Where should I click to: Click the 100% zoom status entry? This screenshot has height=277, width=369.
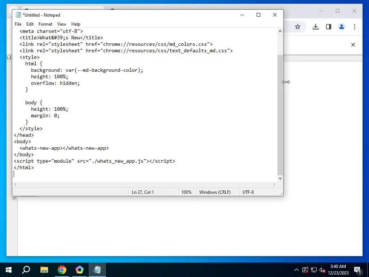(186, 192)
